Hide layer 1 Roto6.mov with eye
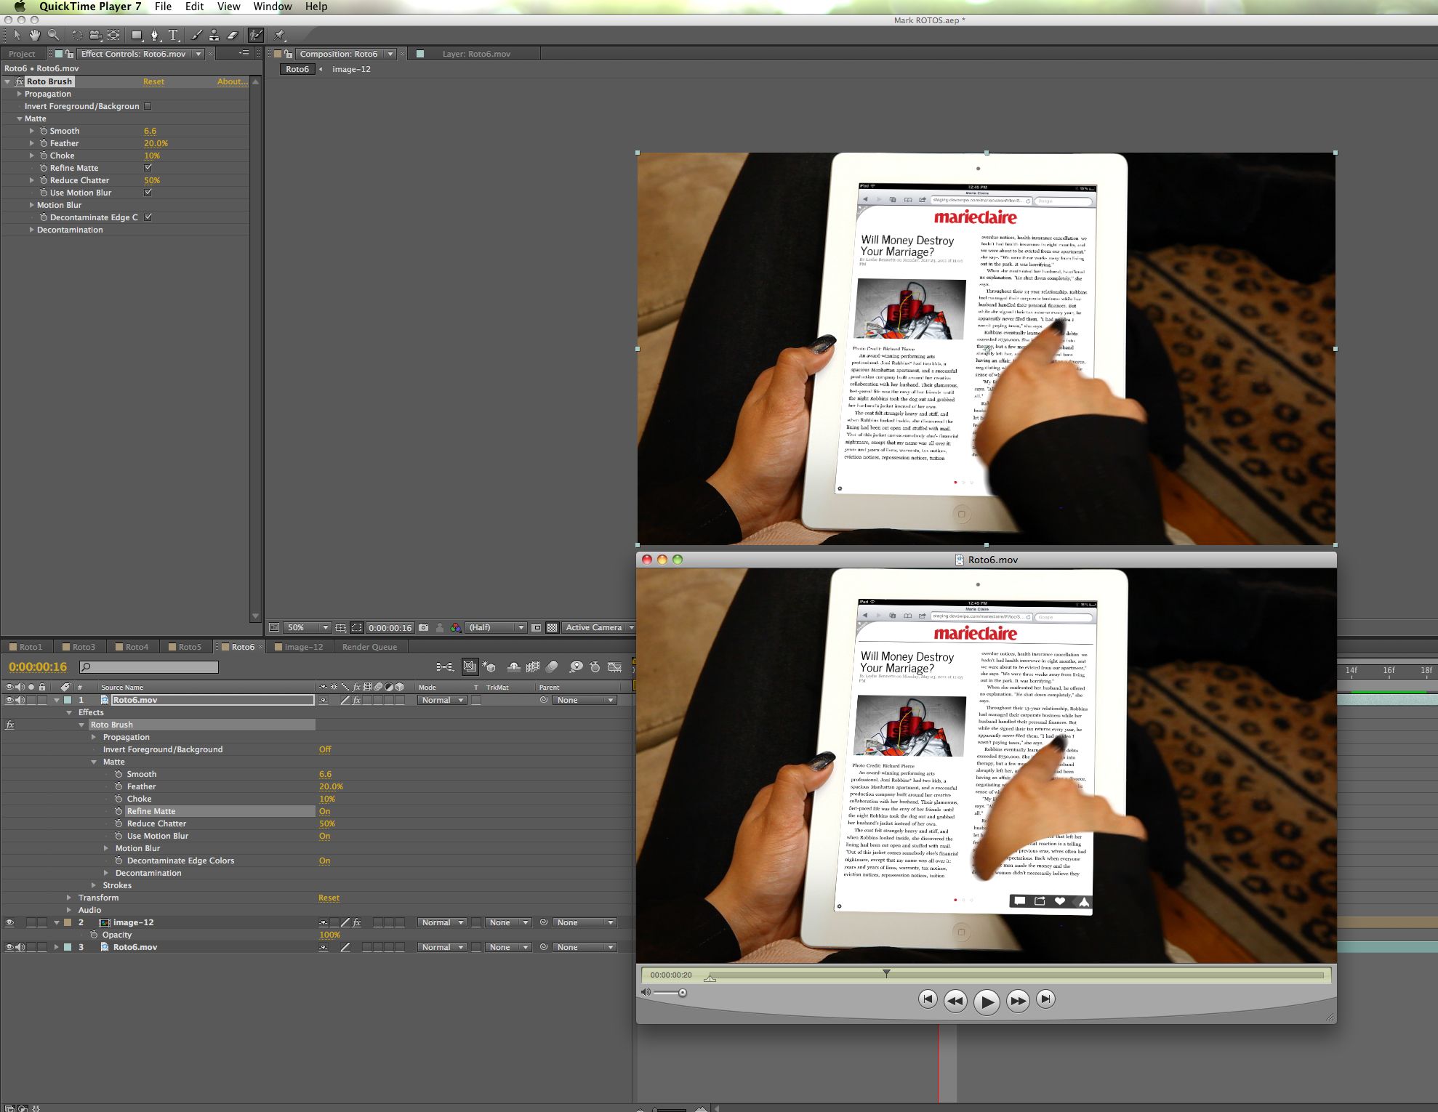1438x1112 pixels. [9, 700]
